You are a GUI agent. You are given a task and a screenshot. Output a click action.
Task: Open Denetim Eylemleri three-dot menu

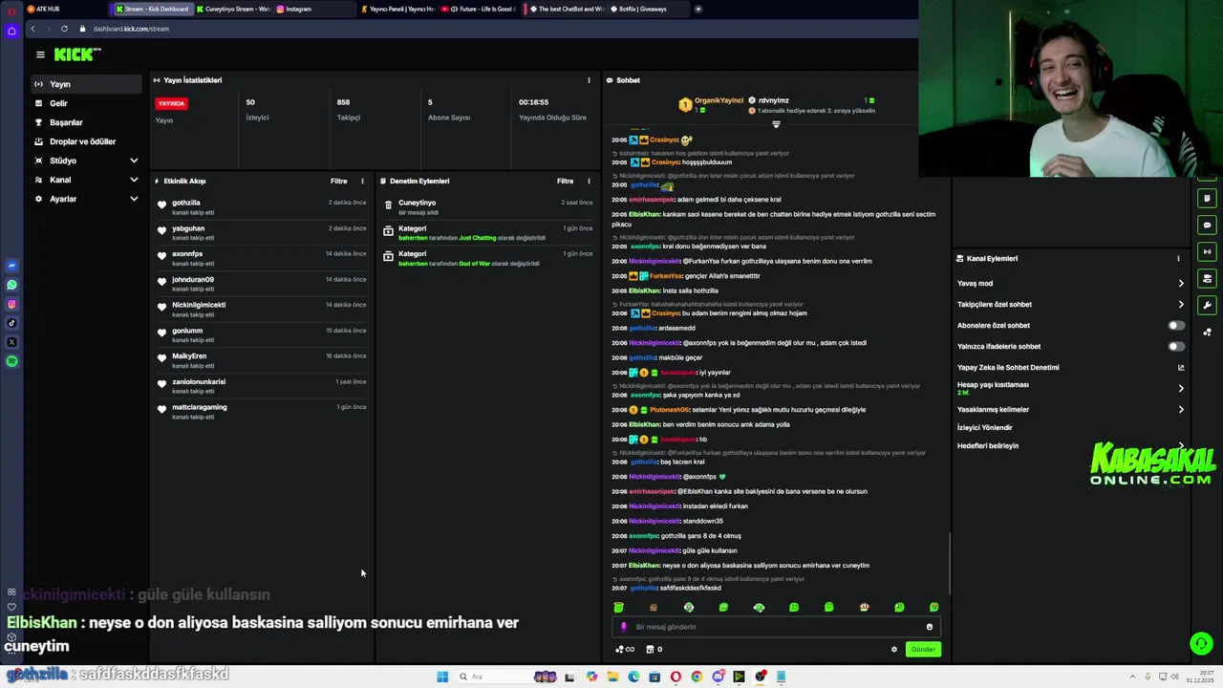589,181
